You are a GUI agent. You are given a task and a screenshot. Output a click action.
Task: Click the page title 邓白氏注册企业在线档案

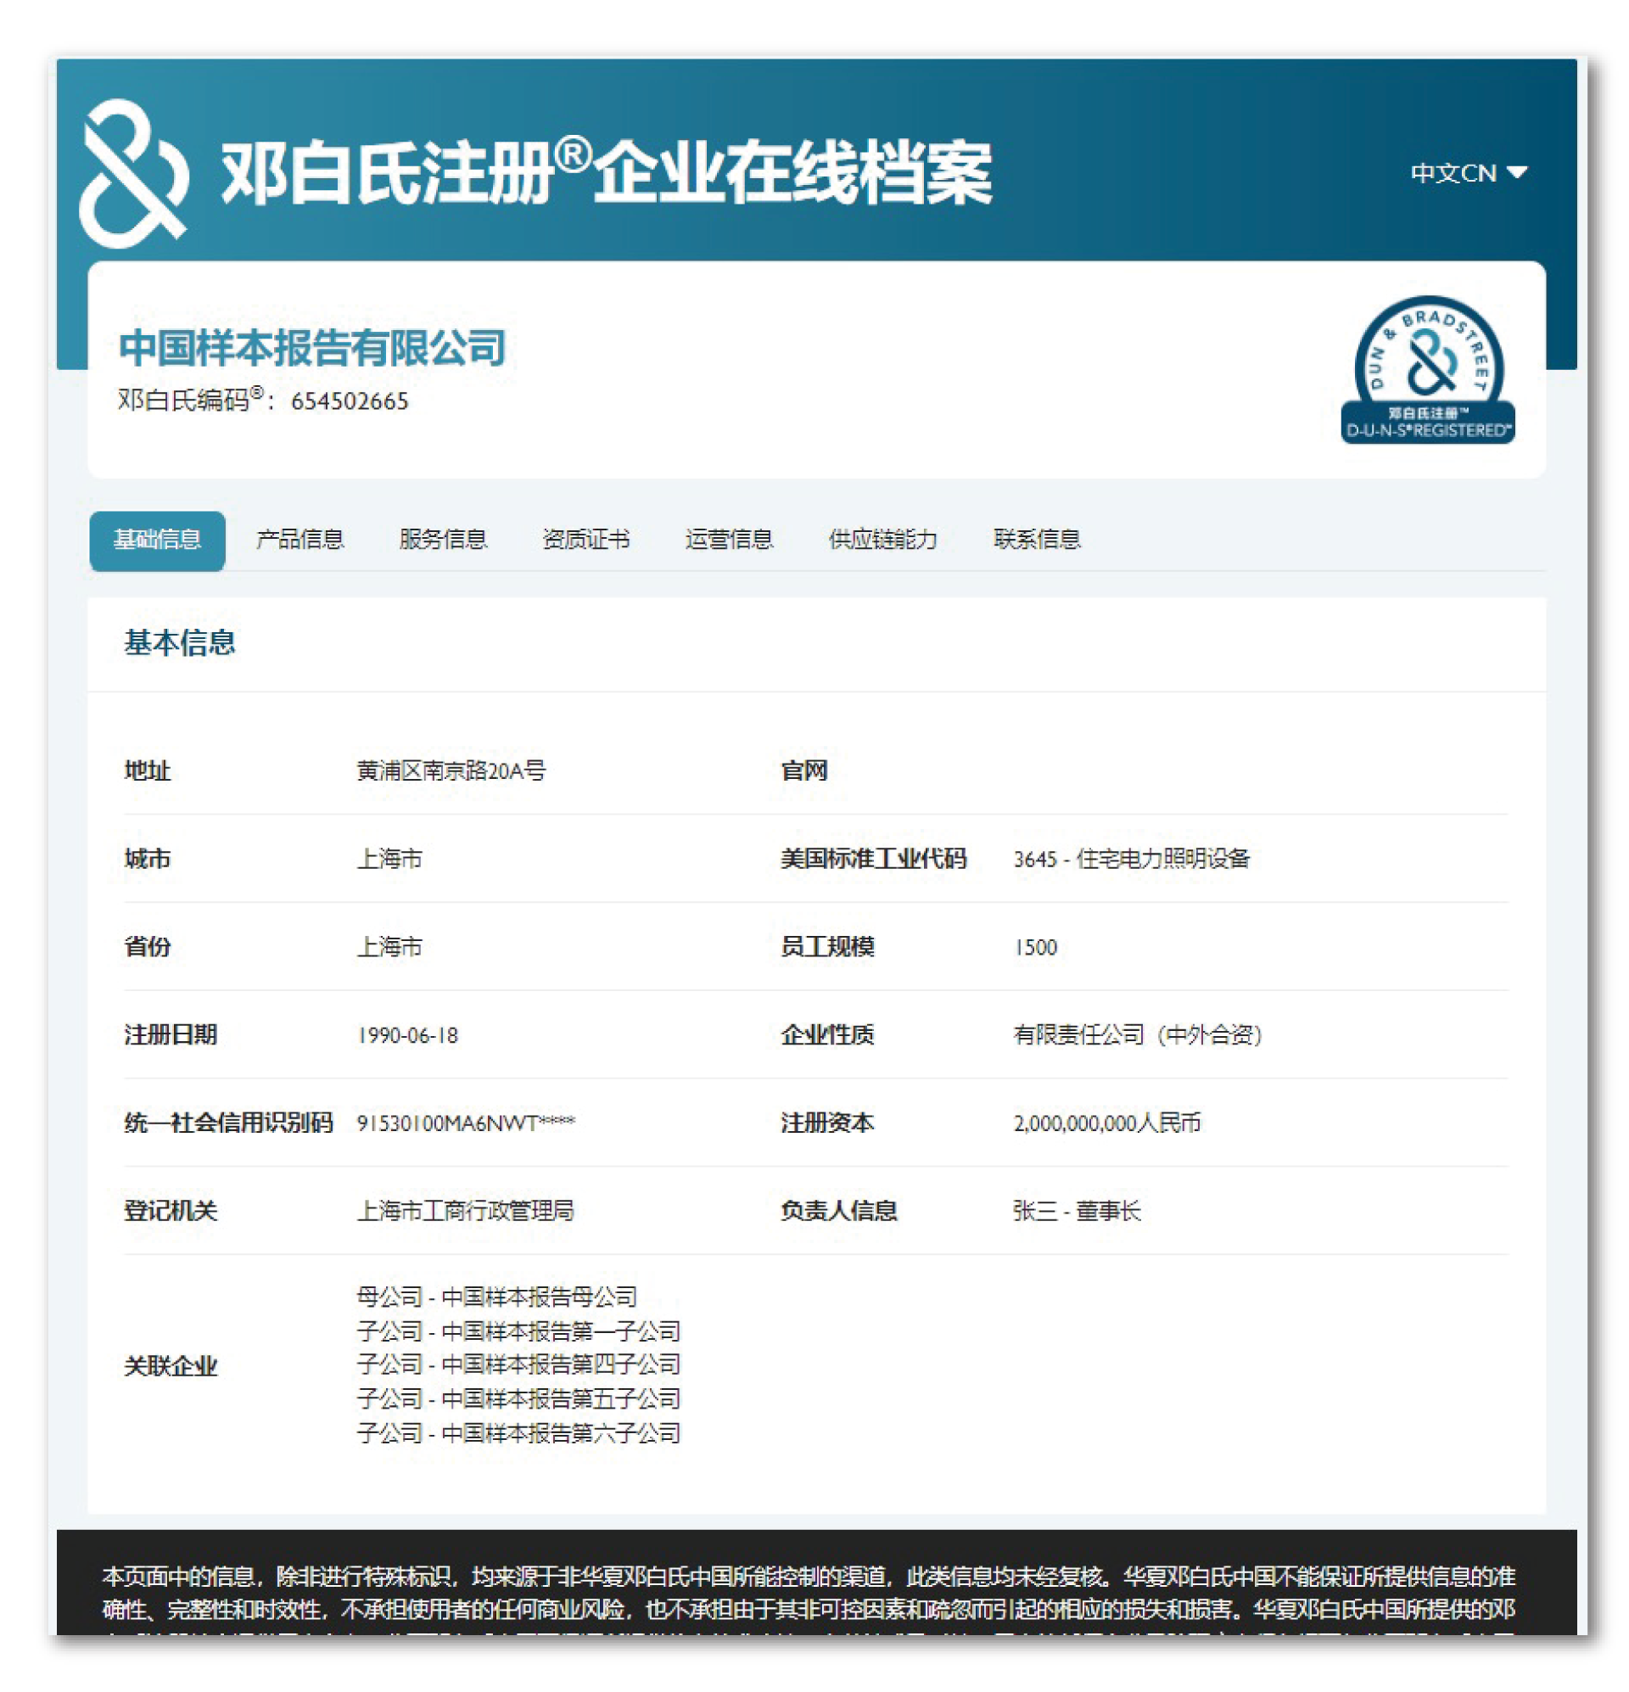pos(606,173)
